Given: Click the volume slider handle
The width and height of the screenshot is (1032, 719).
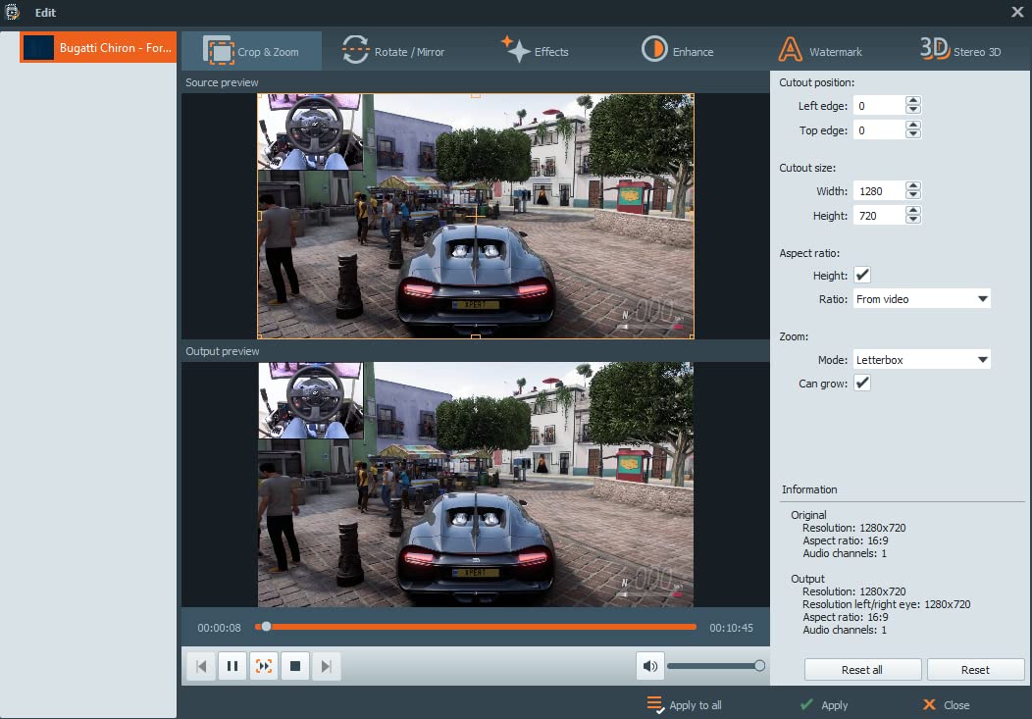Looking at the screenshot, I should point(759,666).
